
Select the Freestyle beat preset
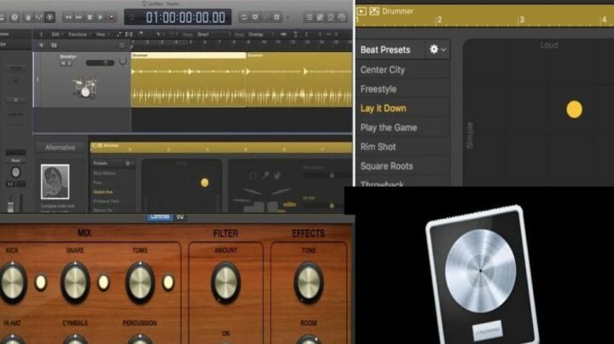(378, 89)
